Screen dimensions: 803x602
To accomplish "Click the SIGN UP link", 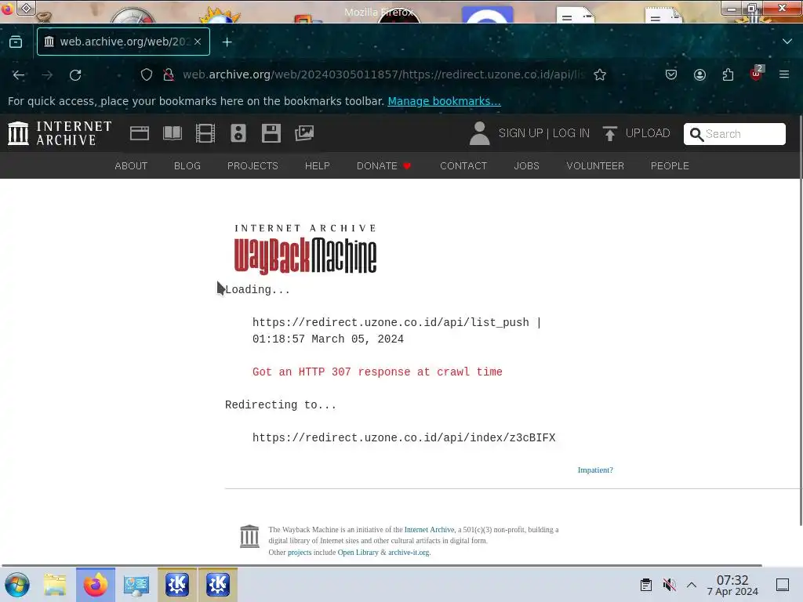I will (x=521, y=133).
